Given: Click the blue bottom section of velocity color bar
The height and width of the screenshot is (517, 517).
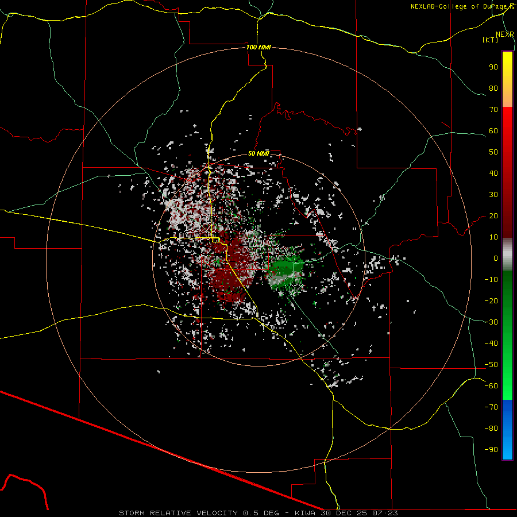Looking at the screenshot, I should point(507,430).
